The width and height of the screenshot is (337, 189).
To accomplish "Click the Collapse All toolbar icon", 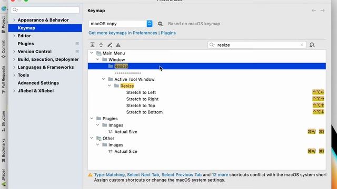I will point(101,45).
